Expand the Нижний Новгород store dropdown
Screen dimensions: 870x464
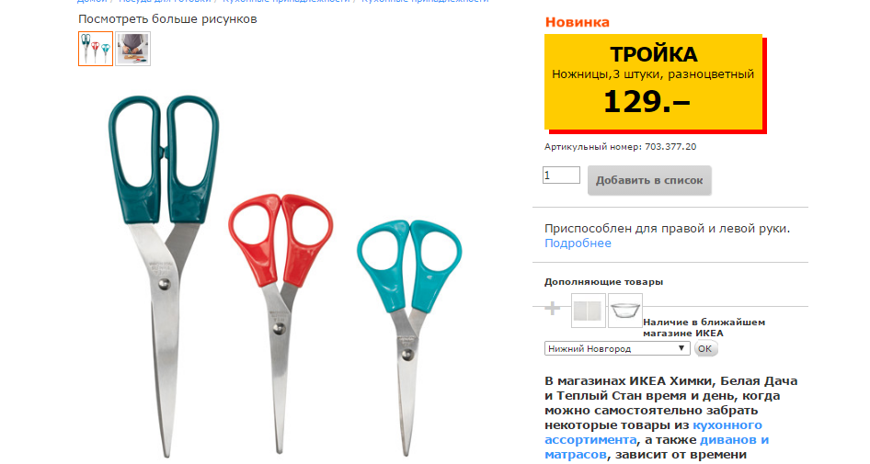click(617, 348)
